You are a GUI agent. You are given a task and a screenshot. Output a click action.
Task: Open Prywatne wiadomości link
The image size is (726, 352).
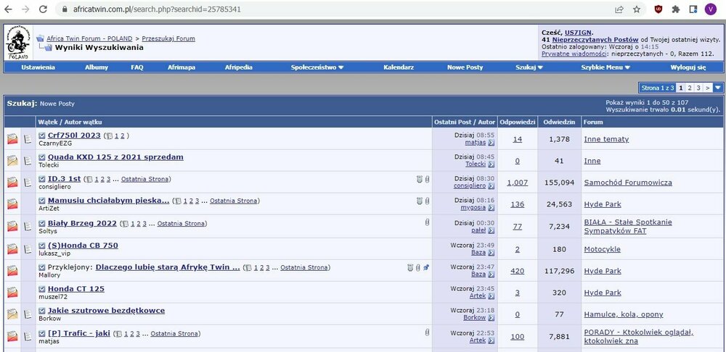[x=574, y=54]
